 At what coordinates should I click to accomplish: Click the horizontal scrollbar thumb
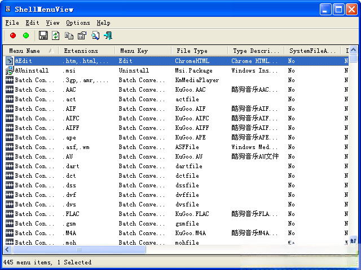(79, 249)
